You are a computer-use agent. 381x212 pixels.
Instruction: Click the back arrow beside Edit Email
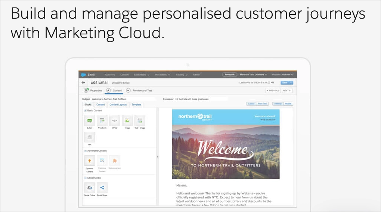tap(83, 82)
